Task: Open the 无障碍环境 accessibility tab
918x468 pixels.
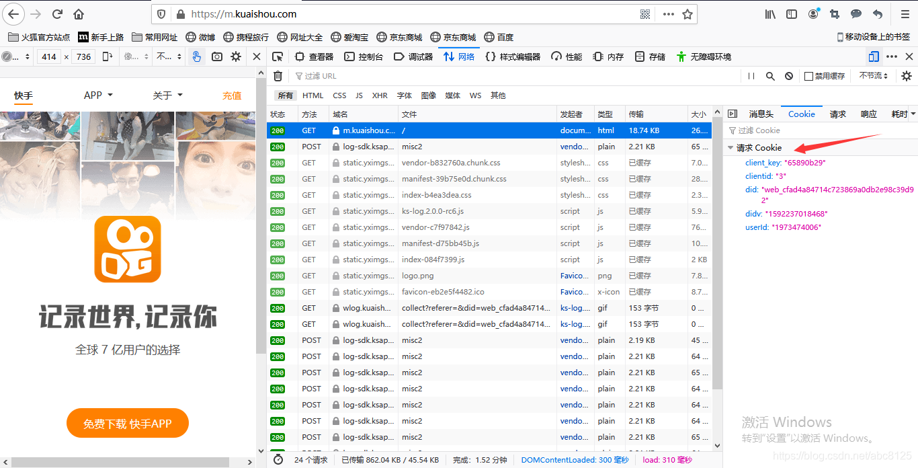Action: pos(704,57)
